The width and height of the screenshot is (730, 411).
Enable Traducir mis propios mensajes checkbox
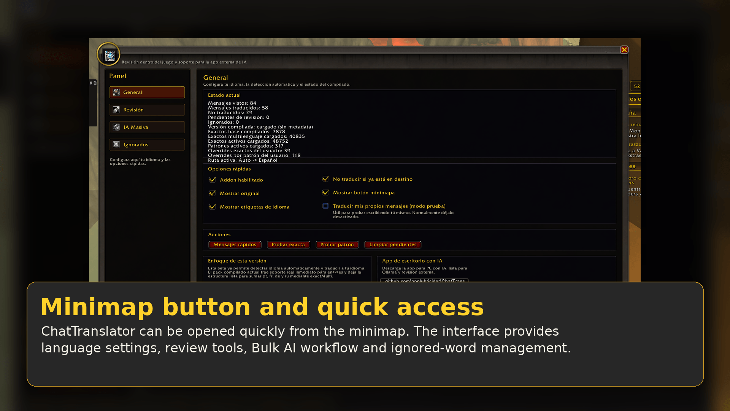[x=326, y=206]
